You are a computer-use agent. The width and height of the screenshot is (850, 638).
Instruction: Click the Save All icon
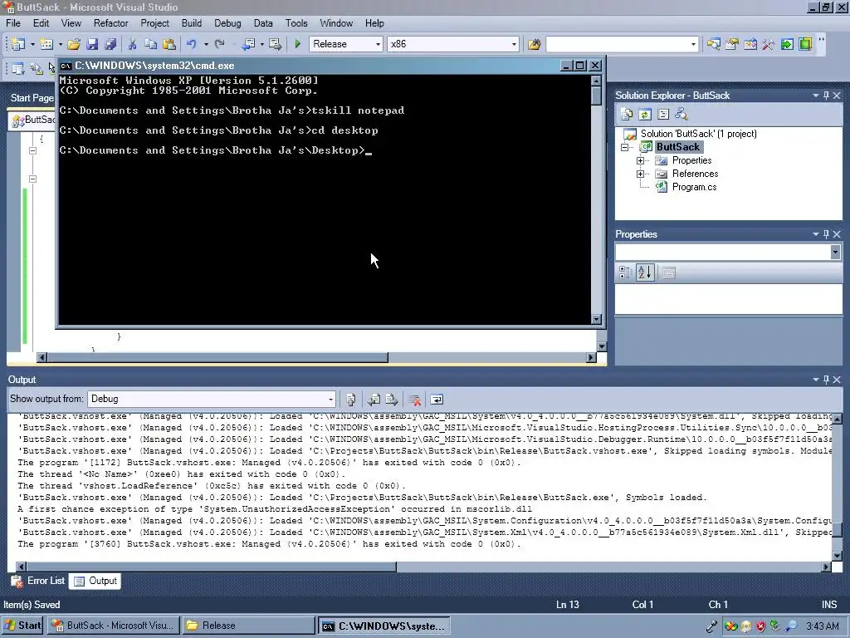tap(110, 44)
